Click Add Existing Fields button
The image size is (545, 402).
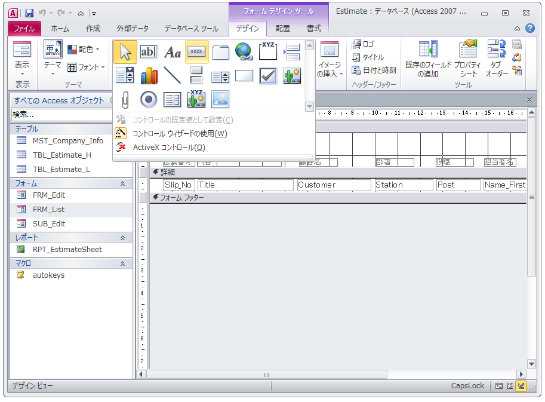click(x=428, y=59)
